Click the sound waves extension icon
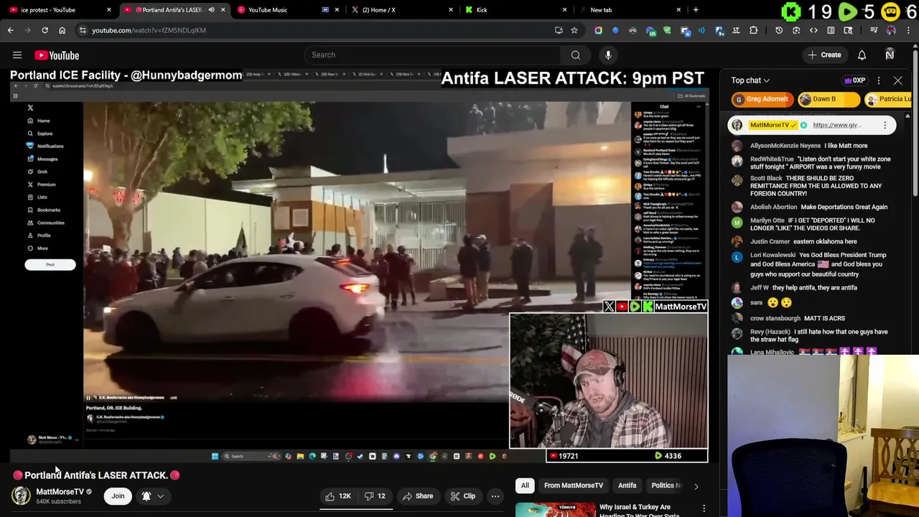The height and width of the screenshot is (517, 919). 701,30
